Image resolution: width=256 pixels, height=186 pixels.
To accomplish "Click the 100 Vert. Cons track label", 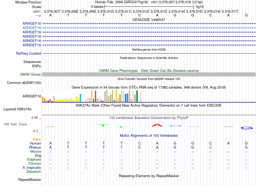I will coord(15,124).
